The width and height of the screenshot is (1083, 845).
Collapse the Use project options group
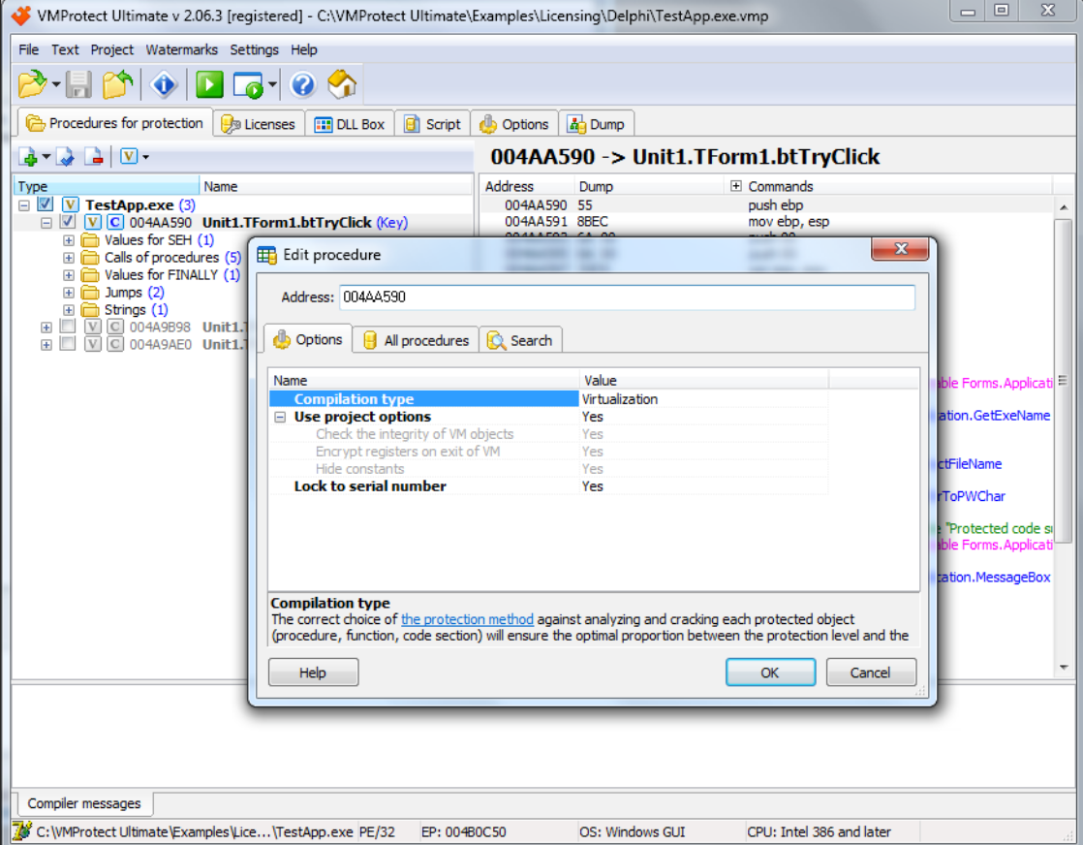(x=280, y=417)
